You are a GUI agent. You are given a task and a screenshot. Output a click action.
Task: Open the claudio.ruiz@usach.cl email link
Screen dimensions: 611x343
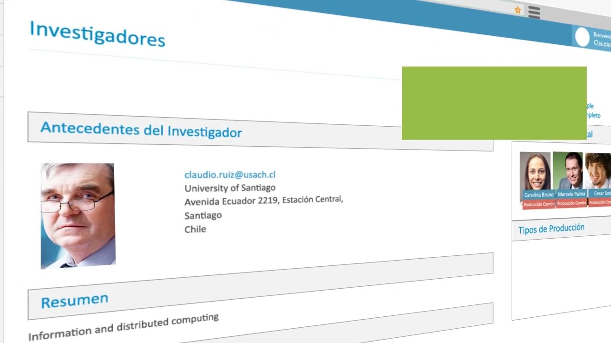pyautogui.click(x=230, y=175)
